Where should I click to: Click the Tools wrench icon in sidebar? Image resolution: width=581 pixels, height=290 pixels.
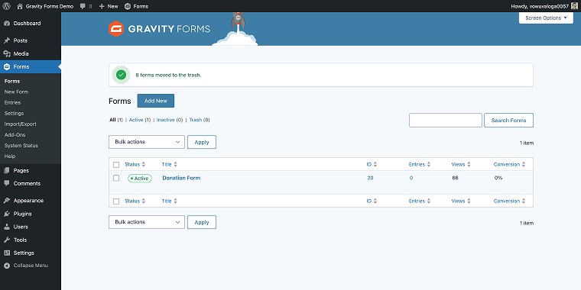pos(7,240)
